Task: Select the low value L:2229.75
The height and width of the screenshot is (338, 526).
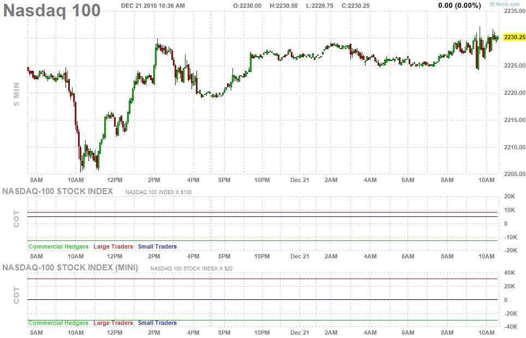Action: coord(320,5)
